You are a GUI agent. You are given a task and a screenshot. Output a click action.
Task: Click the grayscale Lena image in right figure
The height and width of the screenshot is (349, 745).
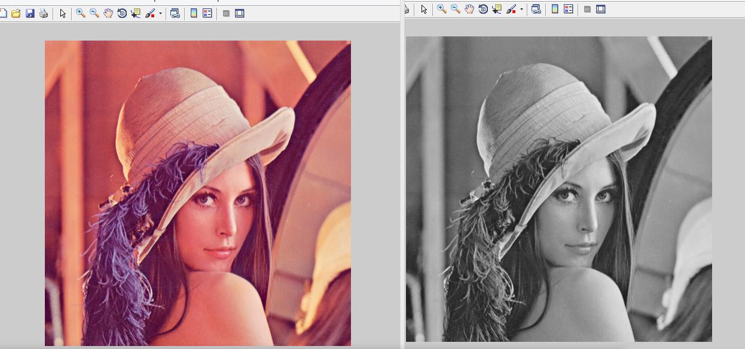pos(559,189)
